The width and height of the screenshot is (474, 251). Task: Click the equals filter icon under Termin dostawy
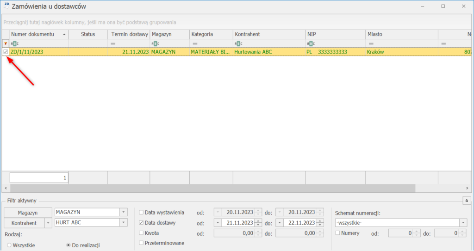(112, 43)
